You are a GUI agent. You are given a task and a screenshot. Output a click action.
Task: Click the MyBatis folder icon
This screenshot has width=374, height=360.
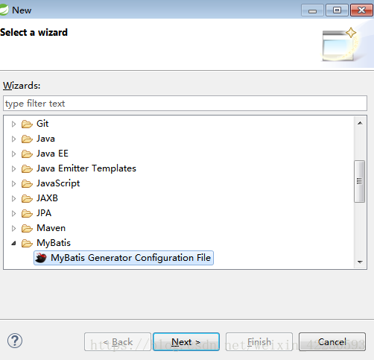pos(27,243)
